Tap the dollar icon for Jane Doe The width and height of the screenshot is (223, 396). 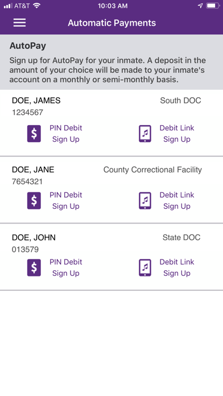[x=34, y=201]
